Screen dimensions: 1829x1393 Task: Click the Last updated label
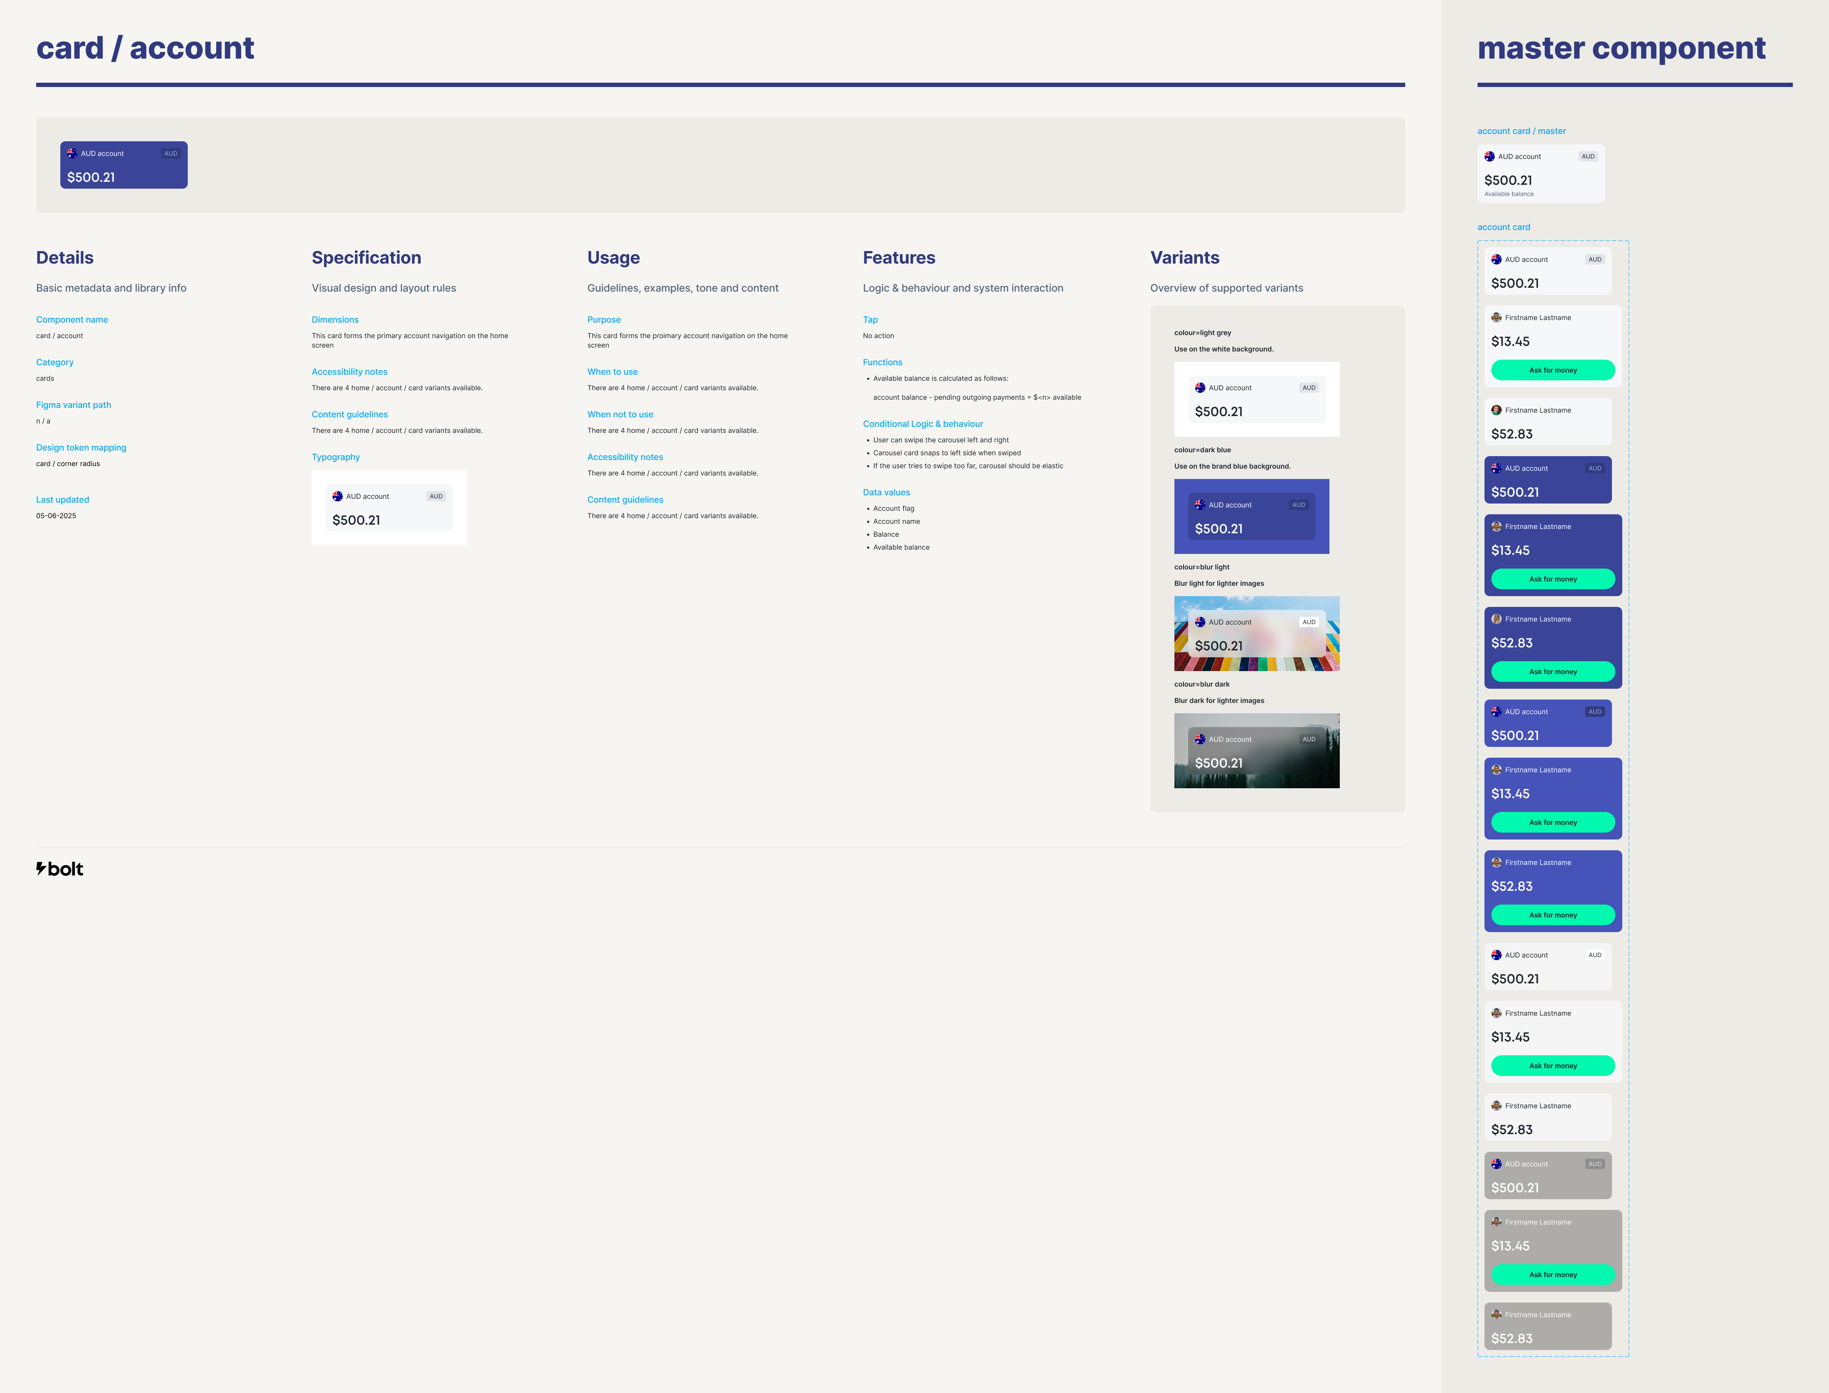[x=62, y=500]
